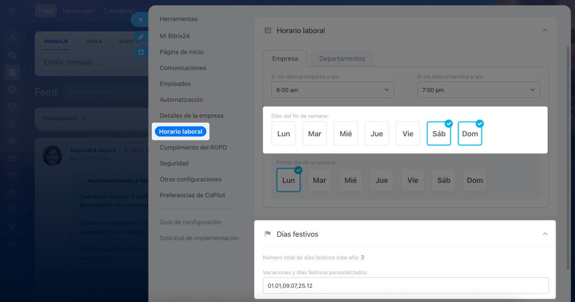The width and height of the screenshot is (575, 302).
Task: Click the copy link icon beside the panel
Action: pos(141,36)
